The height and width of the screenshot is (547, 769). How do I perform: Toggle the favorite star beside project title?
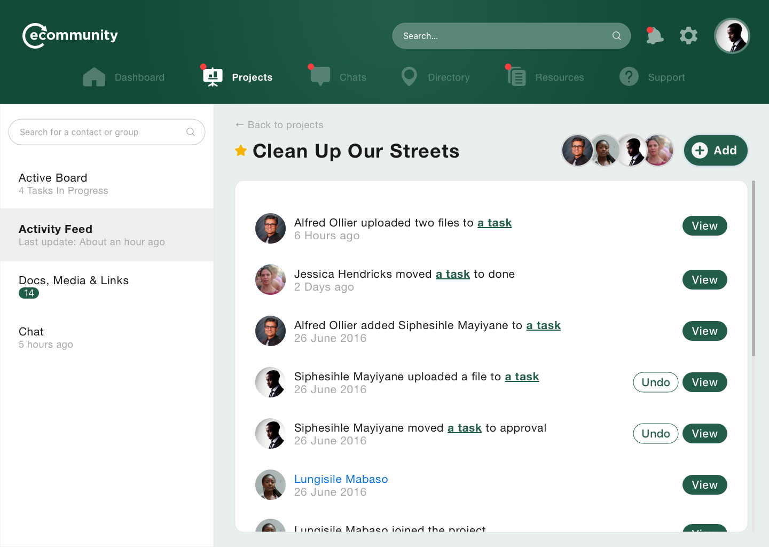point(241,151)
